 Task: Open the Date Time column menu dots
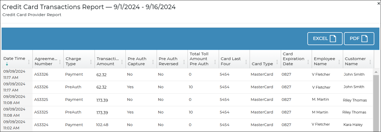[29, 62]
